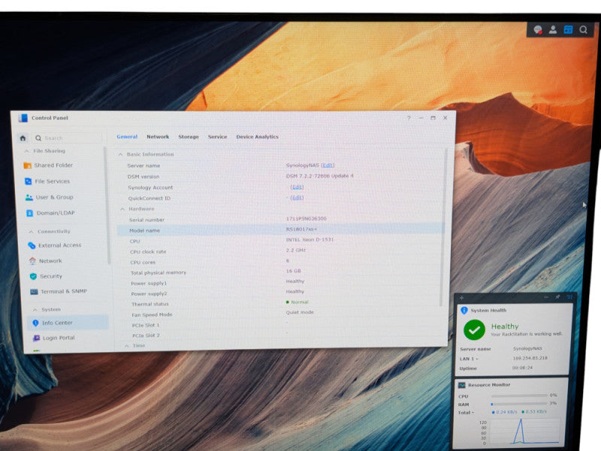Select Info Center in sidebar
This screenshot has height=451, width=601.
68,323
